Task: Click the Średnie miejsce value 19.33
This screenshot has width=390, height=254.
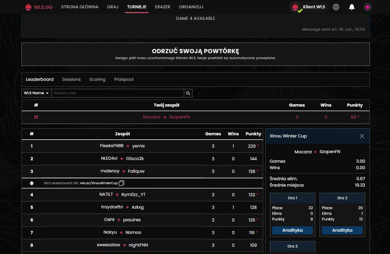Action: (x=360, y=185)
